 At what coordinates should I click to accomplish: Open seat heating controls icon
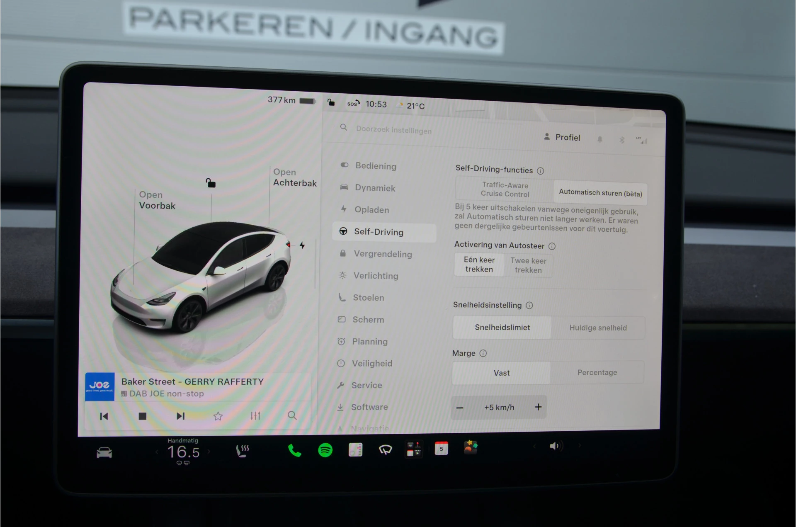point(243,451)
